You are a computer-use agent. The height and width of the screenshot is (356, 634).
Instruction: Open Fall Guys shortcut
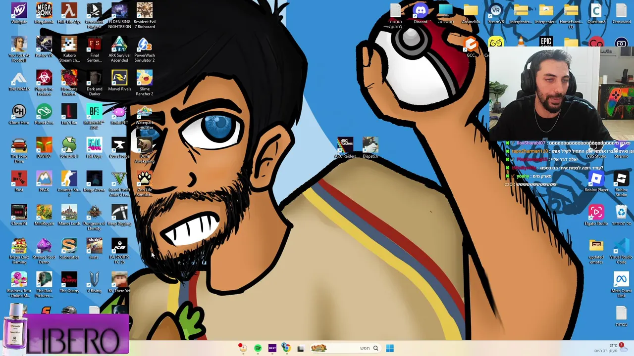click(x=94, y=148)
